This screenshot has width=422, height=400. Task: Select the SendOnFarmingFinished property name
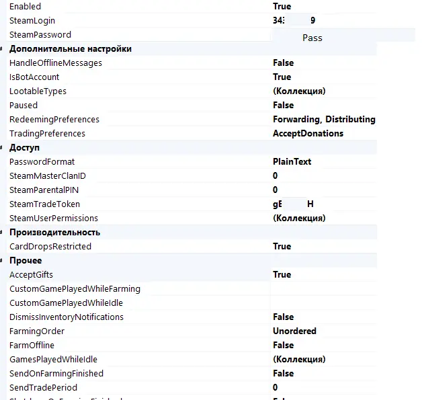pyautogui.click(x=56, y=374)
